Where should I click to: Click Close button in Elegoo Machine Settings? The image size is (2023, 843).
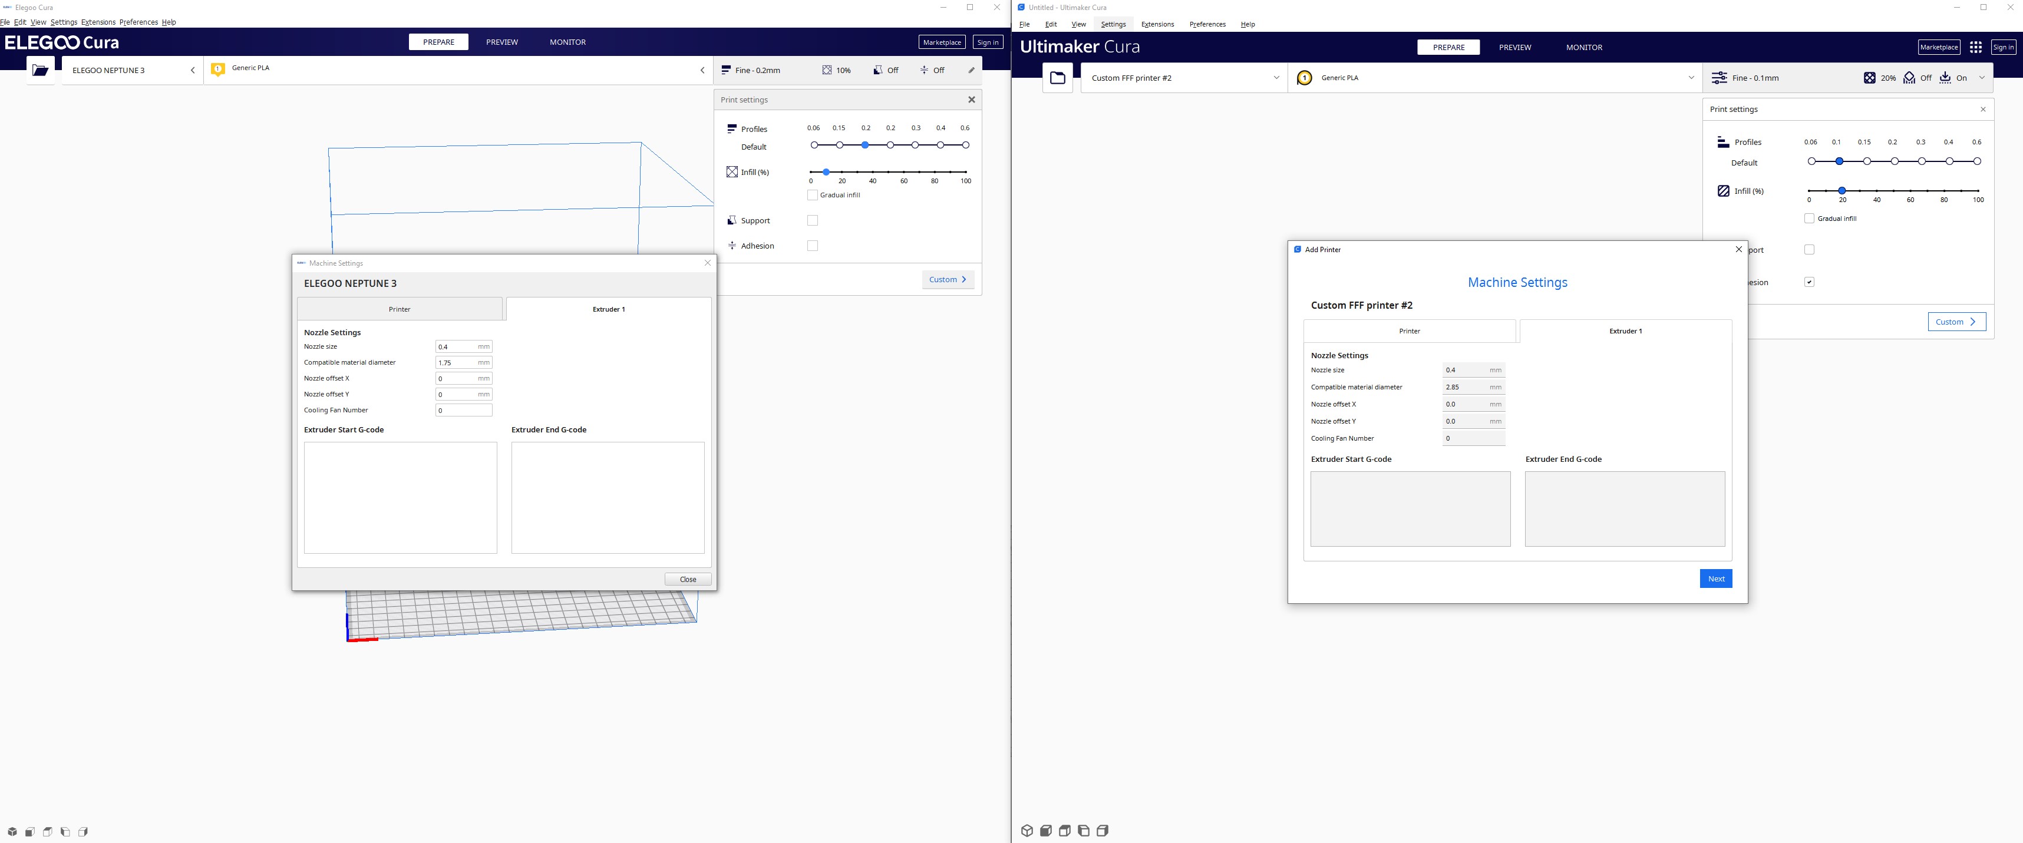688,579
